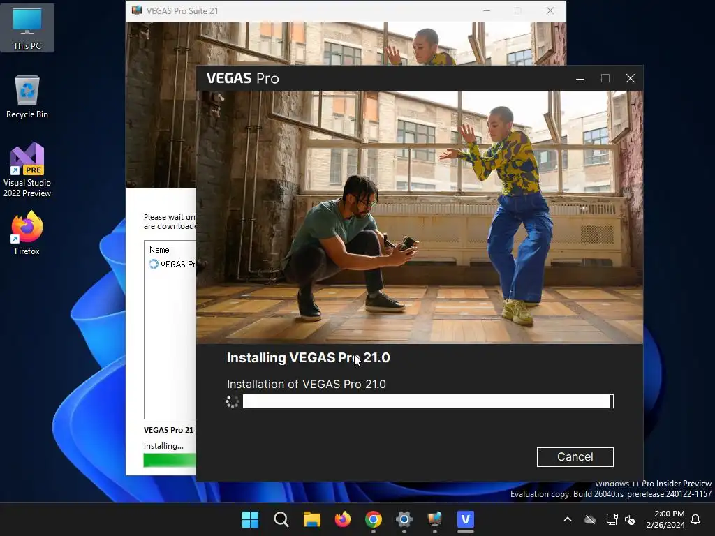The height and width of the screenshot is (536, 715).
Task: Cancel the VEGAS Pro installation
Action: (x=575, y=456)
